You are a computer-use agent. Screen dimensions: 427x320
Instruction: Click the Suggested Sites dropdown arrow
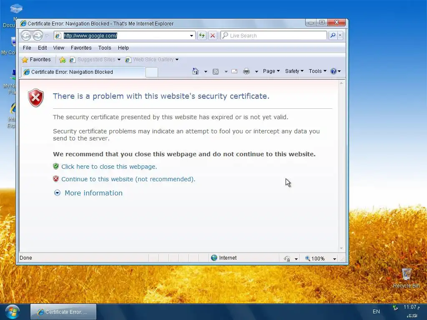(119, 60)
